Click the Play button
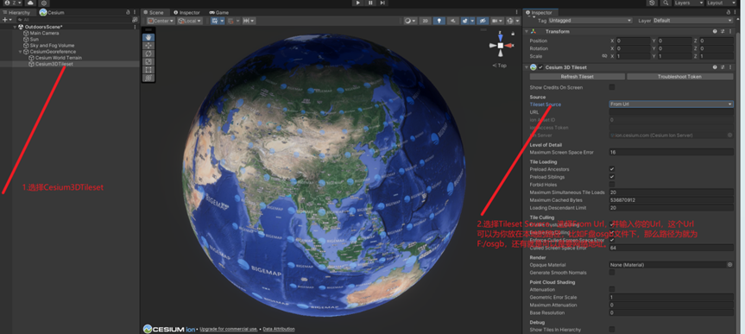The height and width of the screenshot is (334, 745). pyautogui.click(x=357, y=3)
